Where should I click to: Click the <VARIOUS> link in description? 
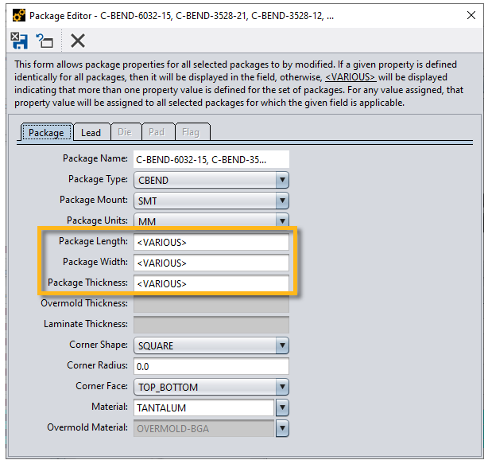coord(351,77)
